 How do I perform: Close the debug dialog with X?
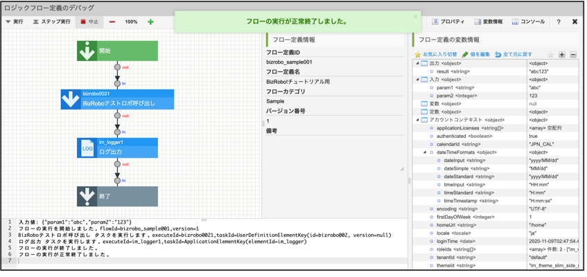click(x=575, y=21)
